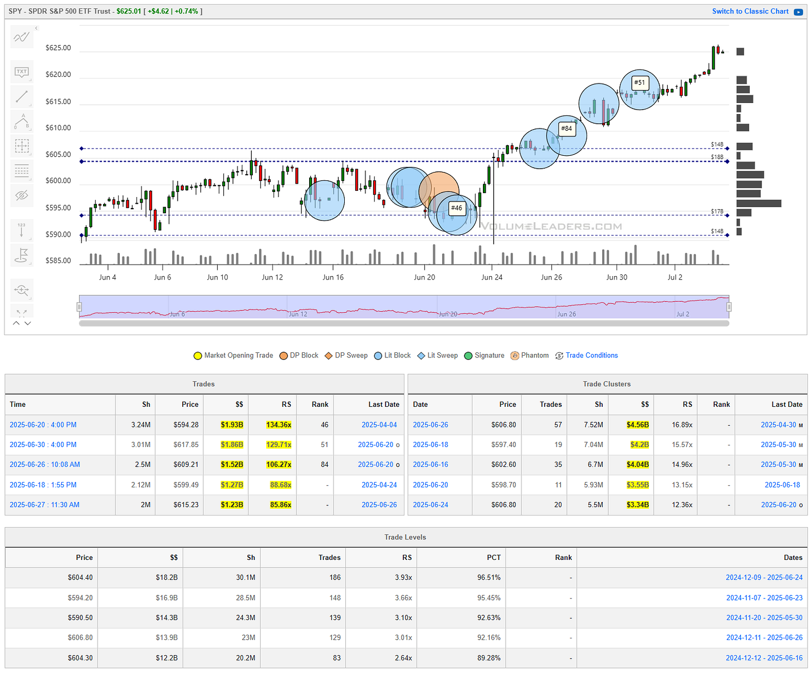Screen dimensions: 811x674
Task: Toggle the hide drawings eye icon
Action: tap(22, 195)
